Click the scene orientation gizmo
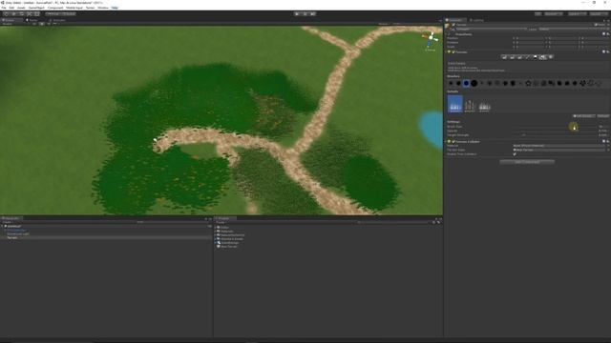 (x=431, y=39)
